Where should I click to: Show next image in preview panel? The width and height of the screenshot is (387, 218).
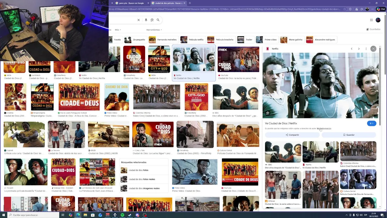359,49
